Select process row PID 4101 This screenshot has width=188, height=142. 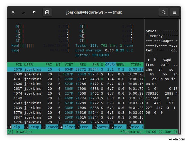(75, 79)
